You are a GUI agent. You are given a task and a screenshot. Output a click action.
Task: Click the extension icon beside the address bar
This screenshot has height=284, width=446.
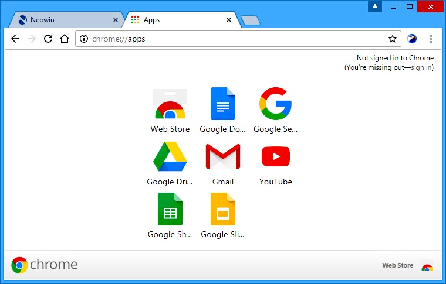click(412, 39)
